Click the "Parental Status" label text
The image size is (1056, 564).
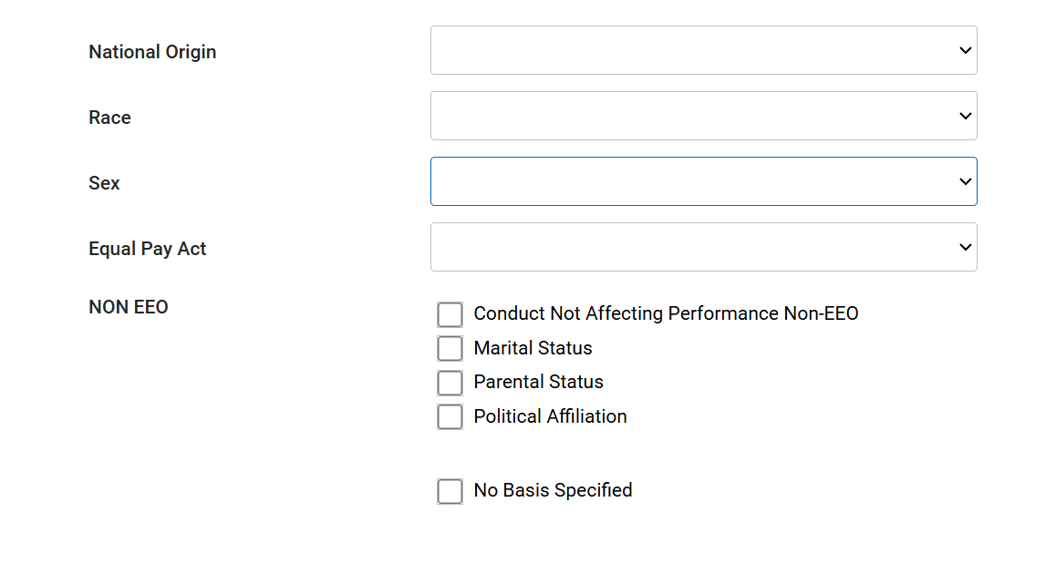(x=538, y=382)
